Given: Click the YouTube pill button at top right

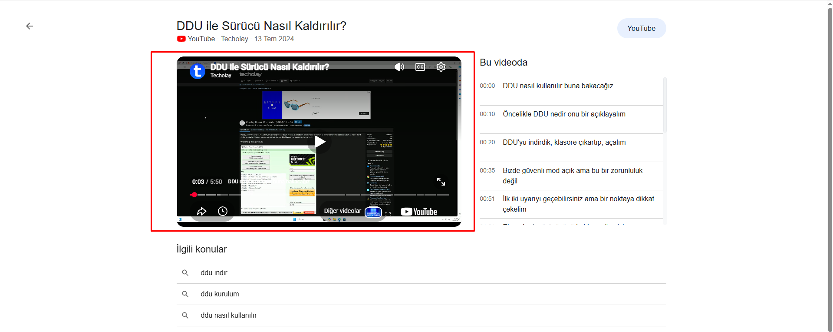Looking at the screenshot, I should (642, 28).
